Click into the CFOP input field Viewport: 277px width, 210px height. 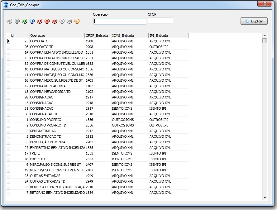coord(160,21)
